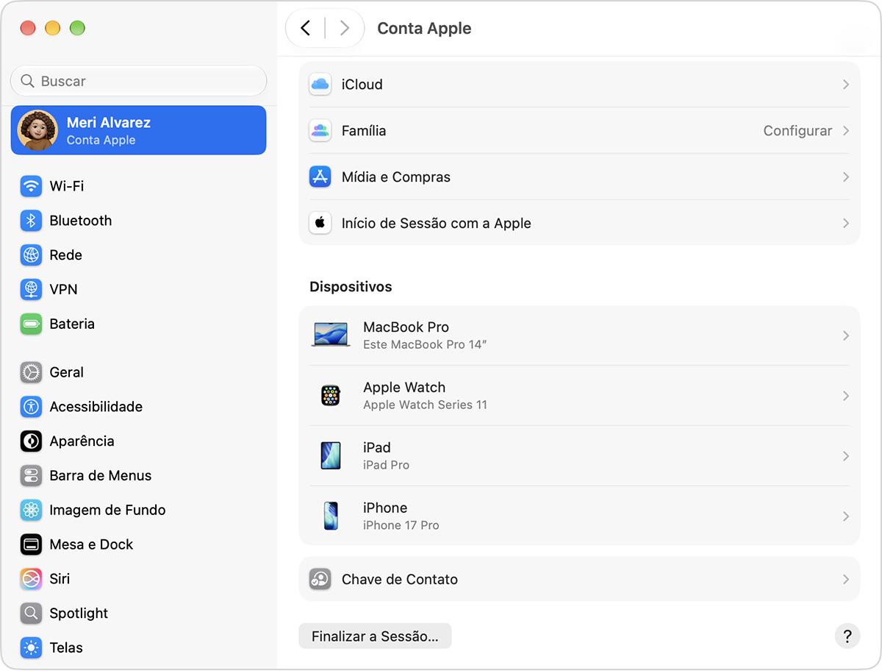
Task: Click the text "iPad Pro"
Action: [387, 465]
